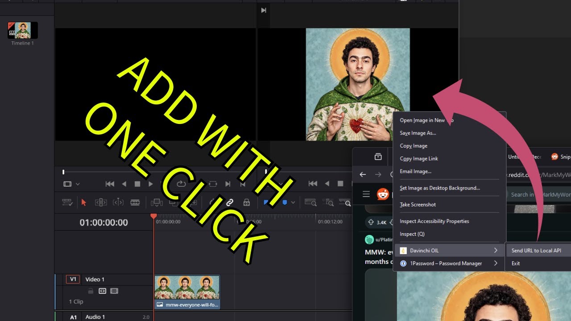The height and width of the screenshot is (321, 571).
Task: Open the Timeline 1 thumbnail in media pool
Action: [23, 30]
